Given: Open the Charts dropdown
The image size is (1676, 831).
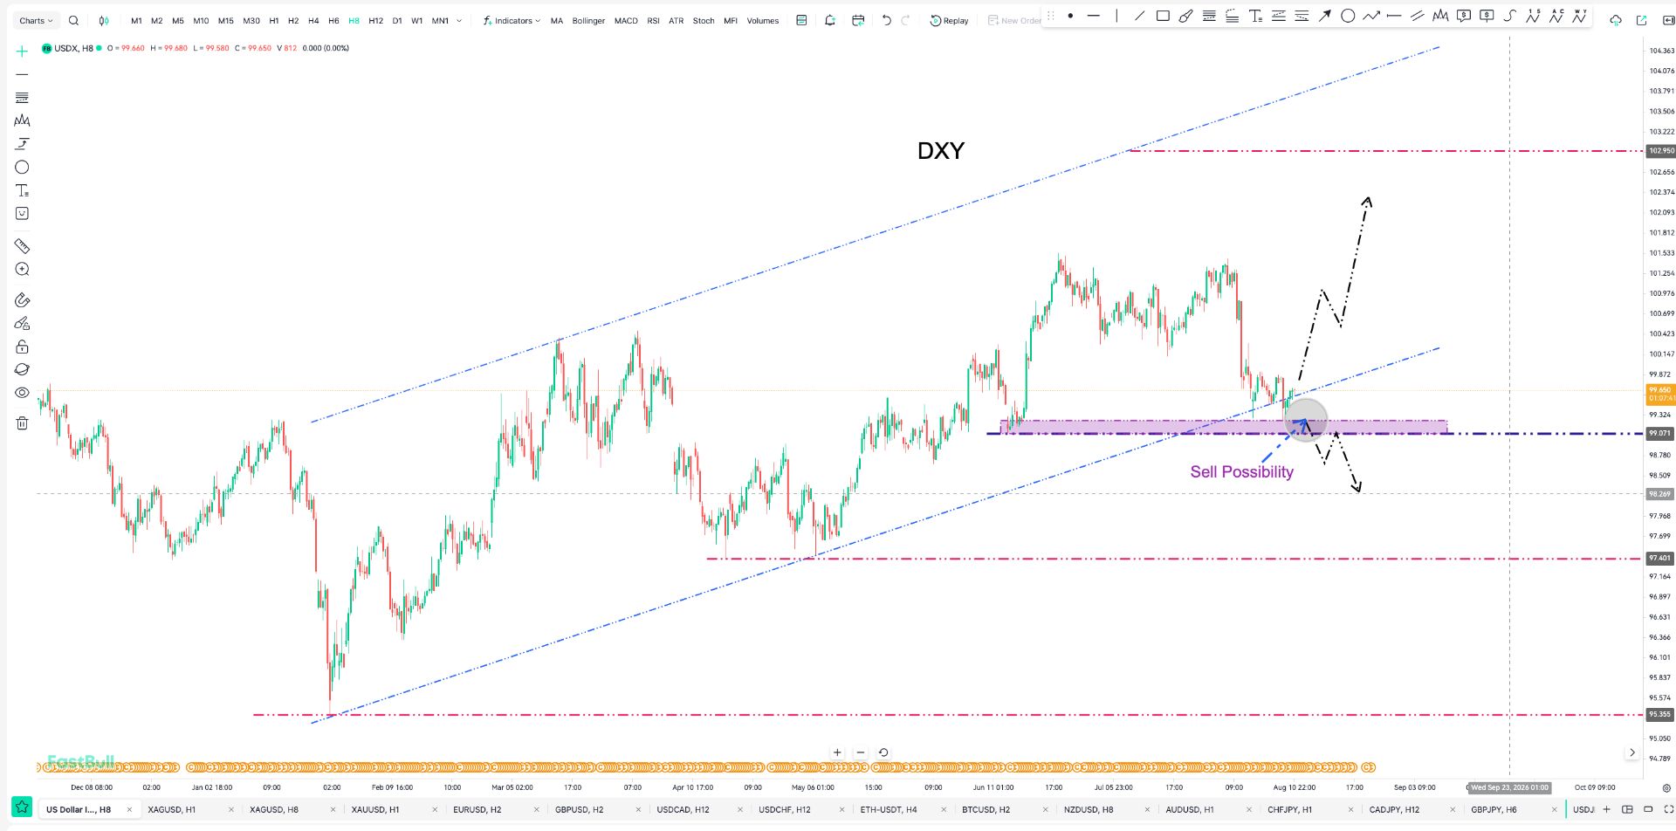Looking at the screenshot, I should pos(36,21).
